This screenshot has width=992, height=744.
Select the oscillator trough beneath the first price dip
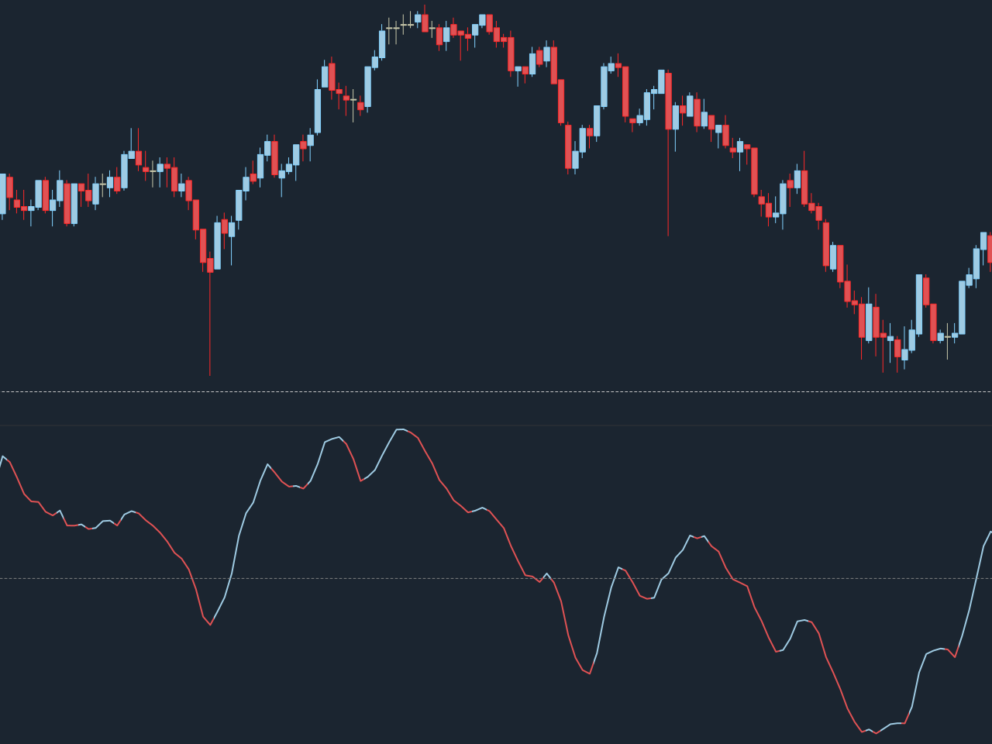tap(210, 625)
